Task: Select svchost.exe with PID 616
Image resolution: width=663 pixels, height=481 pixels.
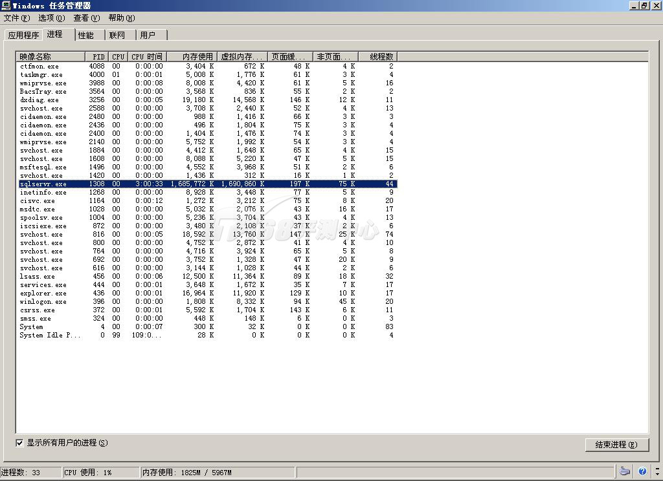Action: coord(207,268)
